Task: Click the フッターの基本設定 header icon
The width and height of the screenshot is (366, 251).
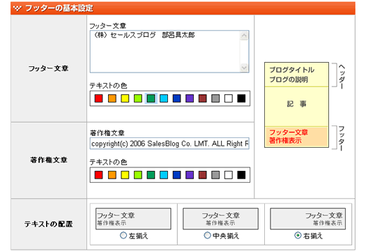Action: tap(17, 8)
